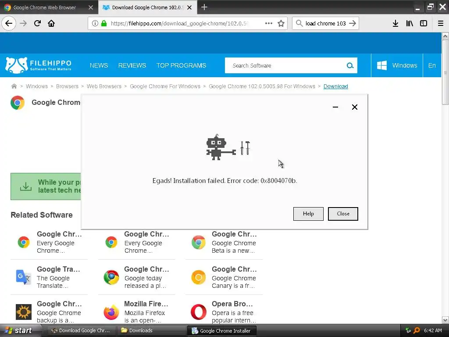Follow the Browsers breadcrumb link
This screenshot has width=449, height=337.
(67, 86)
